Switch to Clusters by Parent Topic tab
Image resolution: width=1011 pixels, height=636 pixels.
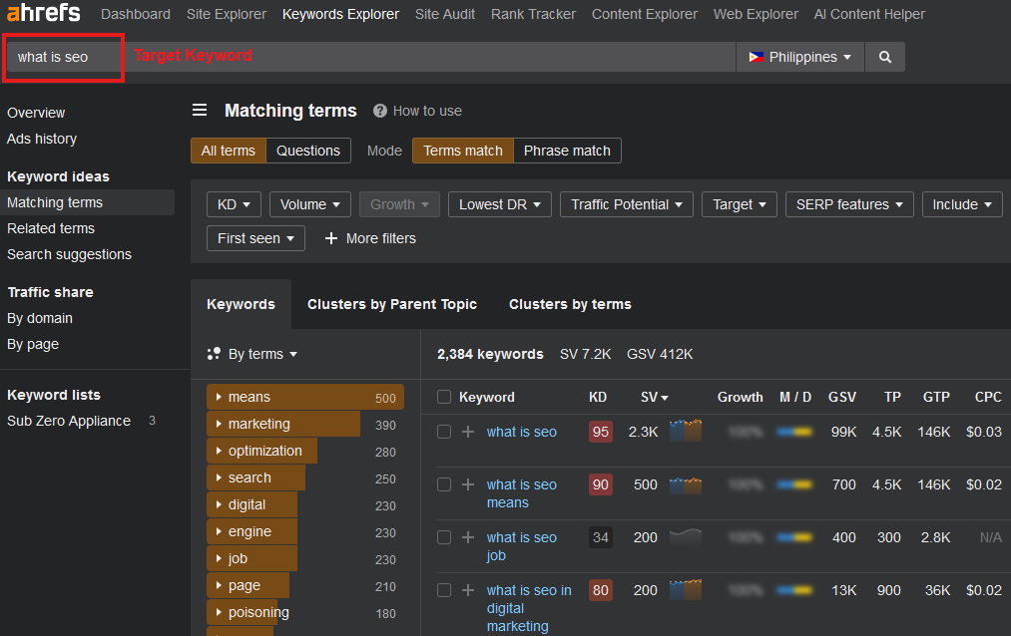[x=392, y=304]
